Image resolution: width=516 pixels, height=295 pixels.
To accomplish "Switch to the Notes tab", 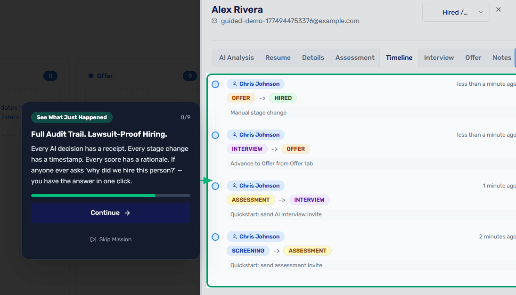I will 501,57.
